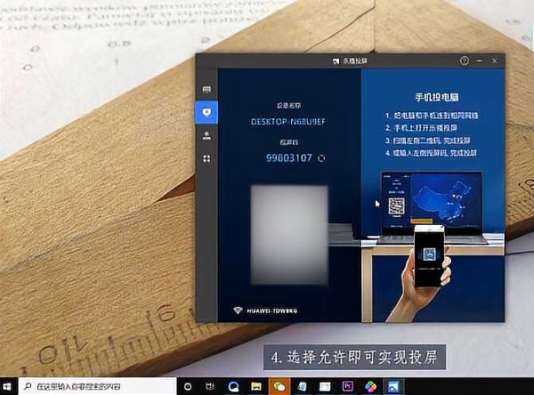Select the highlighted phone-to-PC sidebar tab

pos(207,112)
